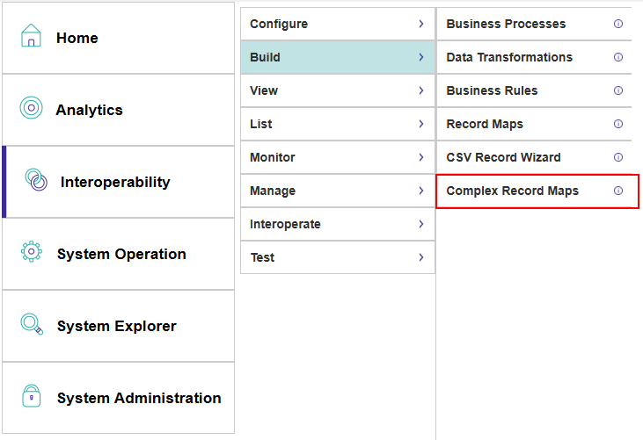
Task: Select the Interoperate menu item
Action: coord(285,224)
